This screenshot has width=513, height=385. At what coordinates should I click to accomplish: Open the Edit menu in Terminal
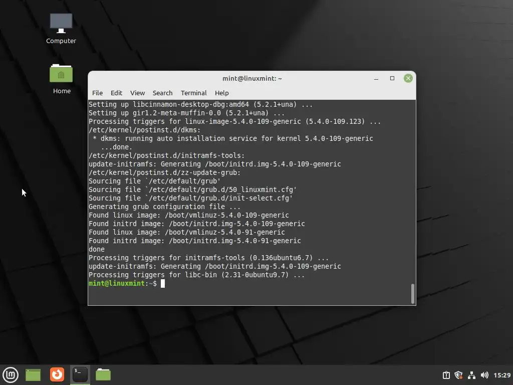coord(116,93)
